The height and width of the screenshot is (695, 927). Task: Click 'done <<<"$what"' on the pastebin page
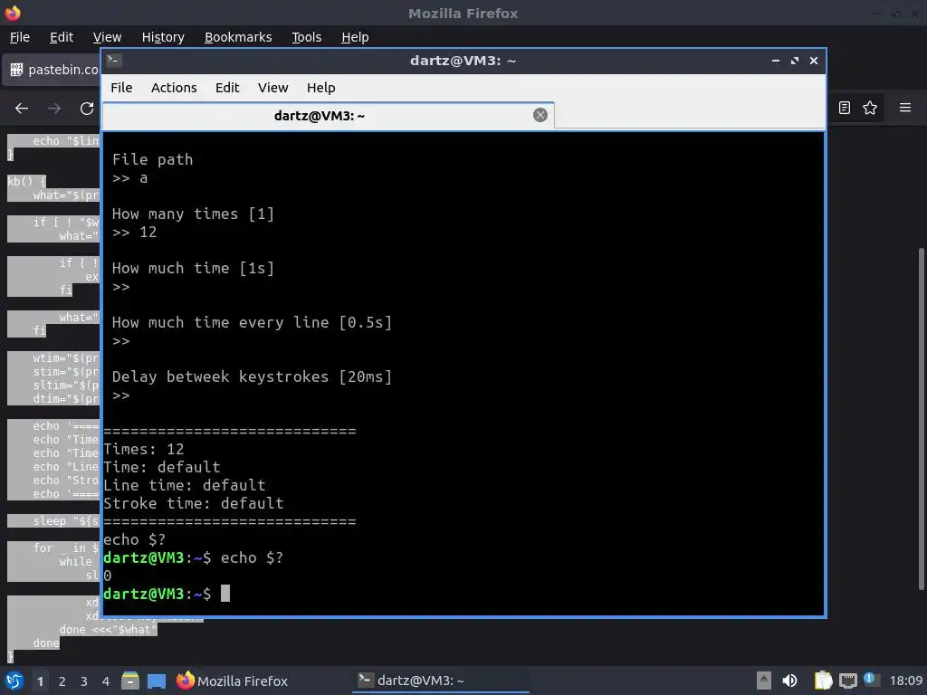point(109,630)
